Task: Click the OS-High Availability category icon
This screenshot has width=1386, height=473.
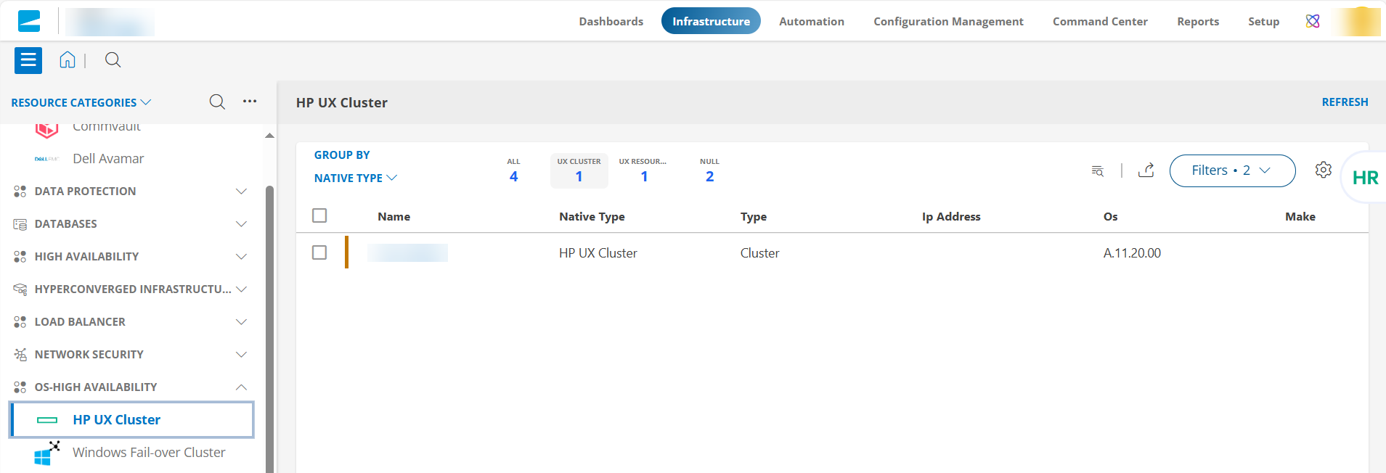Action: pos(20,387)
